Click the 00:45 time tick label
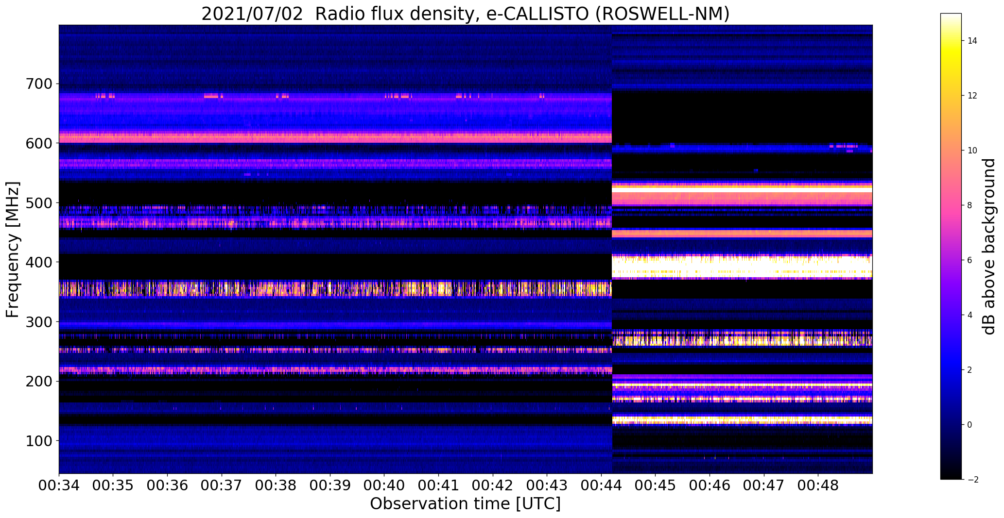The width and height of the screenshot is (1004, 518). pos(656,485)
